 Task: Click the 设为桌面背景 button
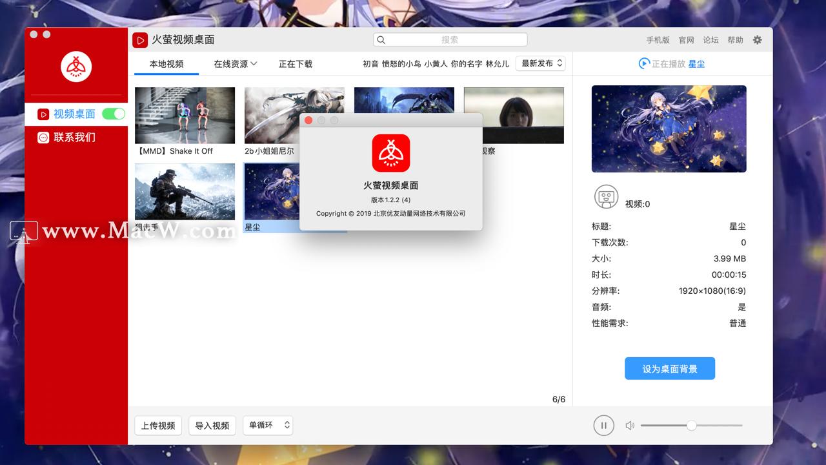click(669, 368)
